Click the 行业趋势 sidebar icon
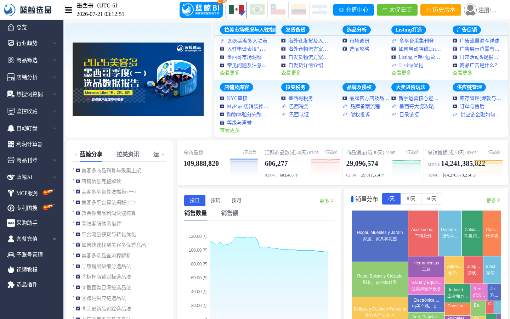510x319 pixels. [x=11, y=43]
